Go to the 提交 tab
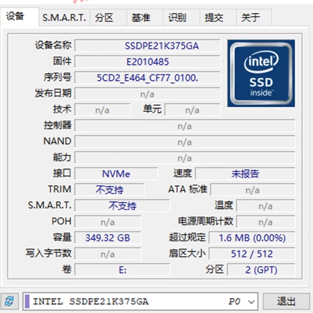The height and width of the screenshot is (313, 313). coord(214,18)
